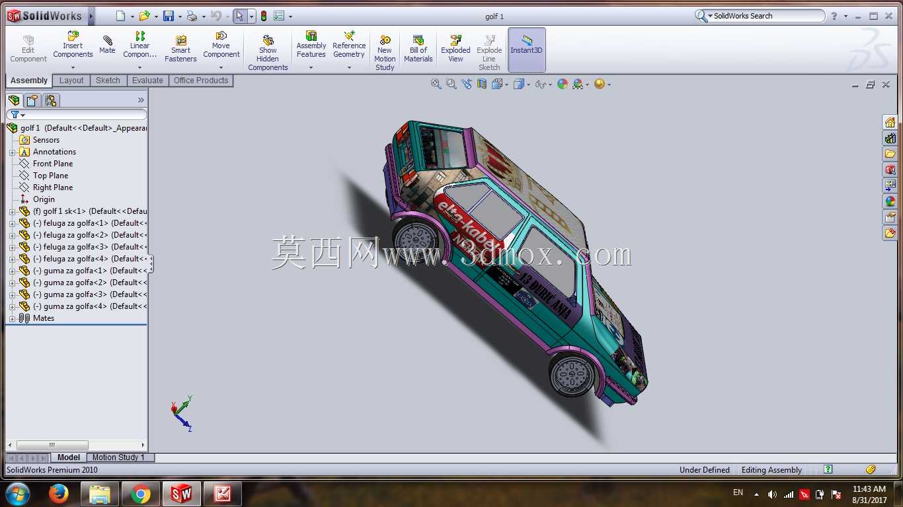Open the Design Library task pane
Screen dimensions: 903x507
pyautogui.click(x=890, y=138)
